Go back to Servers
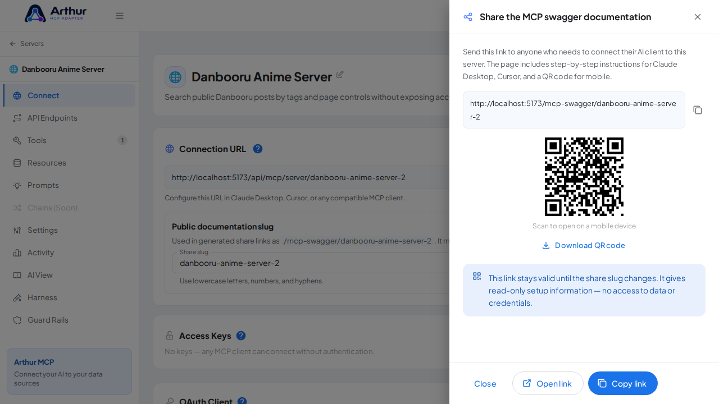The width and height of the screenshot is (719, 404). (x=26, y=44)
